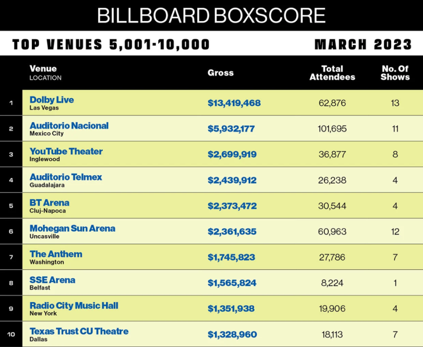
Task: Select Mohegan Sun Arena venue name
Action: click(x=72, y=229)
